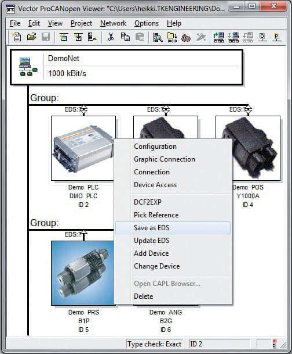
Task: Choose Pick Reference in context menu
Action: (x=173, y=215)
